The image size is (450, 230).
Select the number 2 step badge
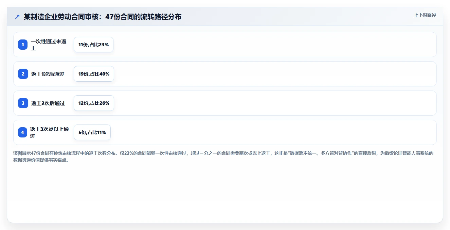23,74
